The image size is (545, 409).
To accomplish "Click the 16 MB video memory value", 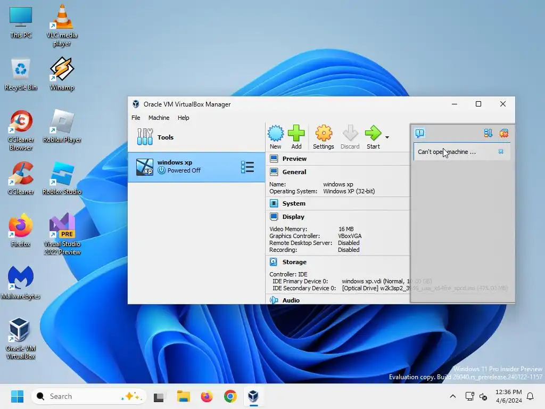I will tap(346, 229).
